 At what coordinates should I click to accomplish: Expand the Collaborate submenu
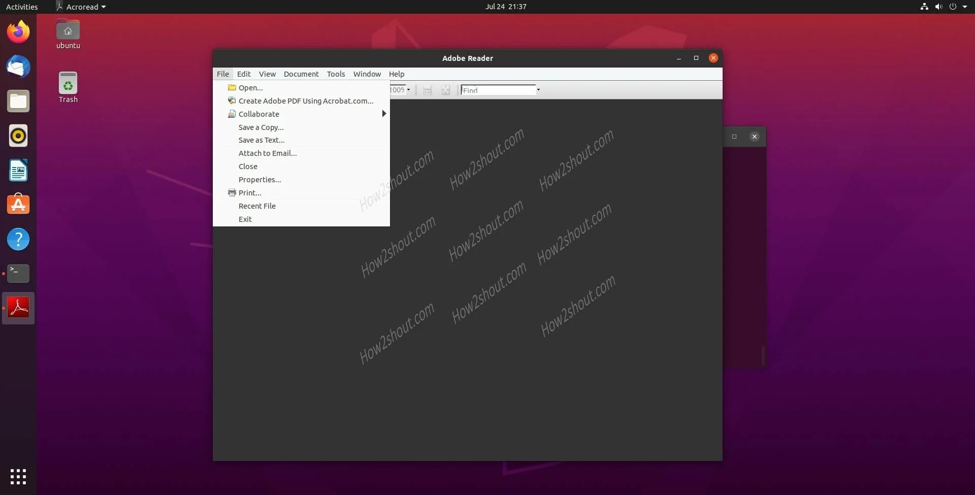coord(301,114)
